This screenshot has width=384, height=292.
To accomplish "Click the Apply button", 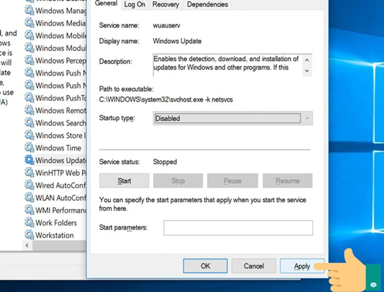I will pos(302,266).
